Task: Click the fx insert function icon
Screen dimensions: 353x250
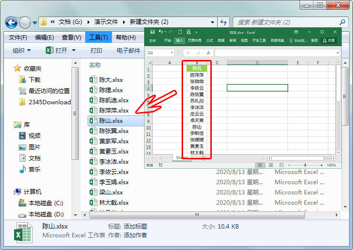Action: tap(208, 53)
